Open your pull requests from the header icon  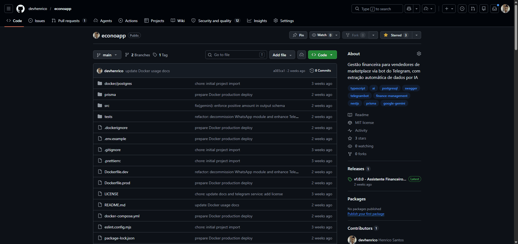pyautogui.click(x=473, y=9)
